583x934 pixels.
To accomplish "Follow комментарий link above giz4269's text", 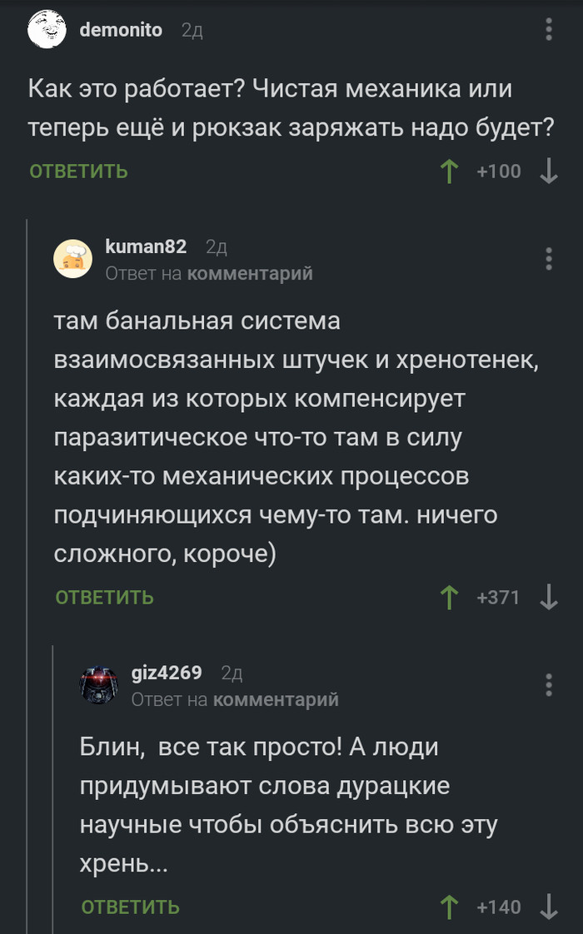I will pos(277,699).
